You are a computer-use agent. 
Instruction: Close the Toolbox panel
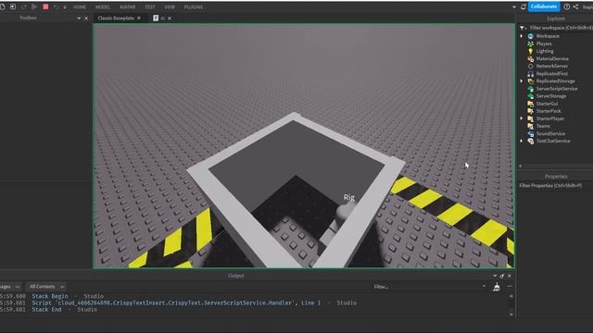86,18
